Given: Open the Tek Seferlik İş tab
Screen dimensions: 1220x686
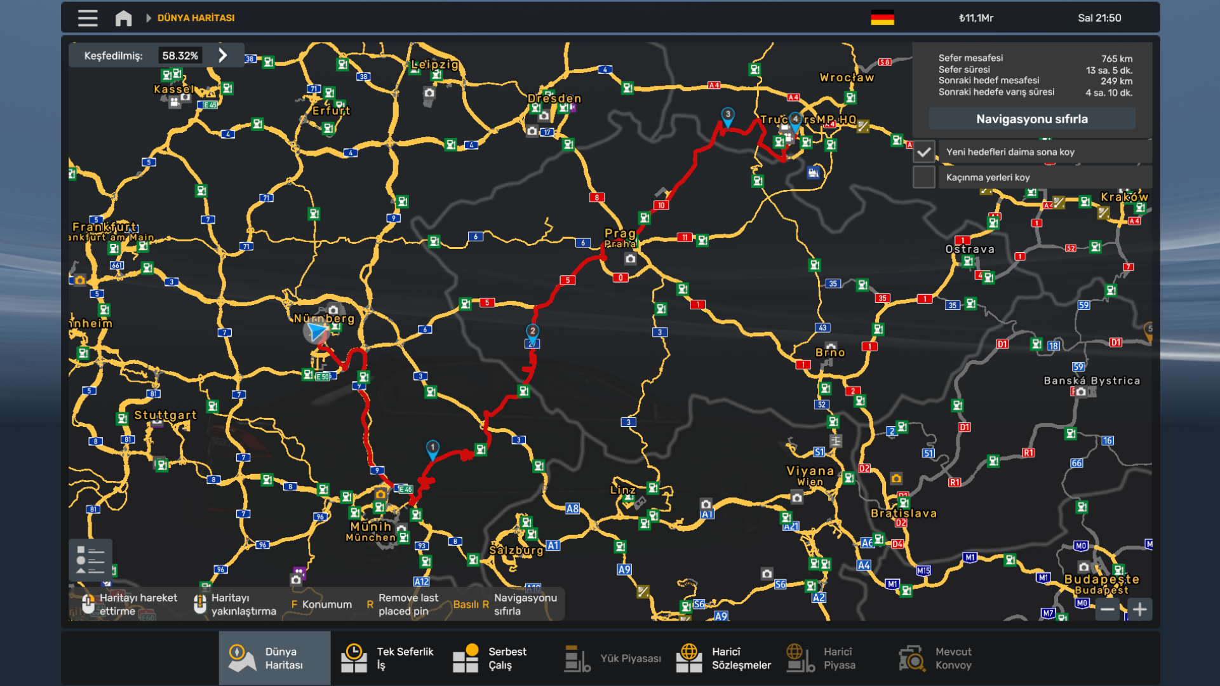Looking at the screenshot, I should [x=387, y=658].
